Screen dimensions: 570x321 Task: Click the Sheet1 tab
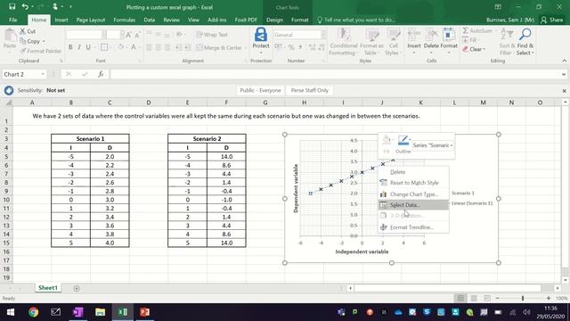point(48,288)
